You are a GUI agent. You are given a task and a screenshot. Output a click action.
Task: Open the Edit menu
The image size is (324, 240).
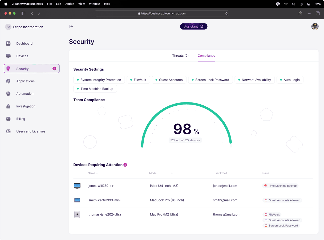point(59,4)
